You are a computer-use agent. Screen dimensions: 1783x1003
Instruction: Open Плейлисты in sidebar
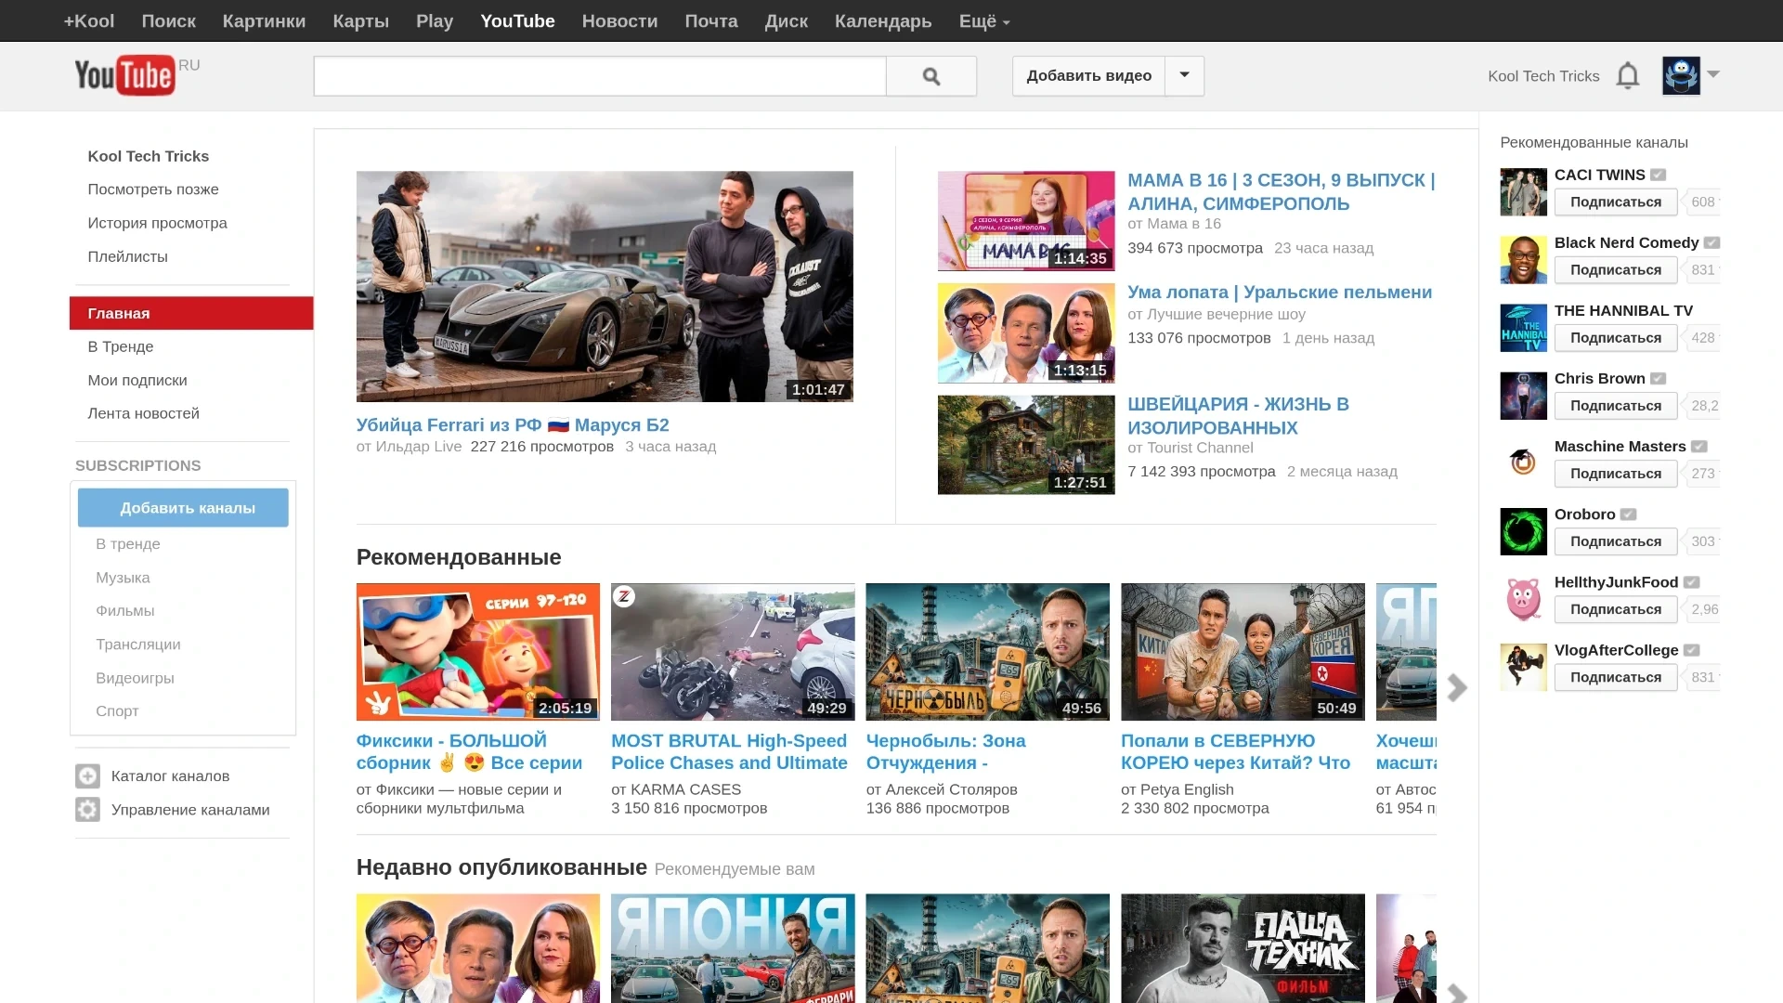[x=127, y=256]
